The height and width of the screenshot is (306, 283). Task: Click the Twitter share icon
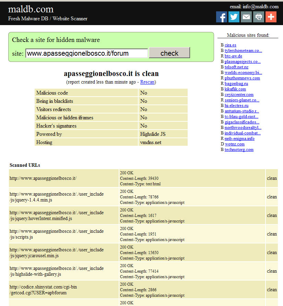[x=234, y=17]
